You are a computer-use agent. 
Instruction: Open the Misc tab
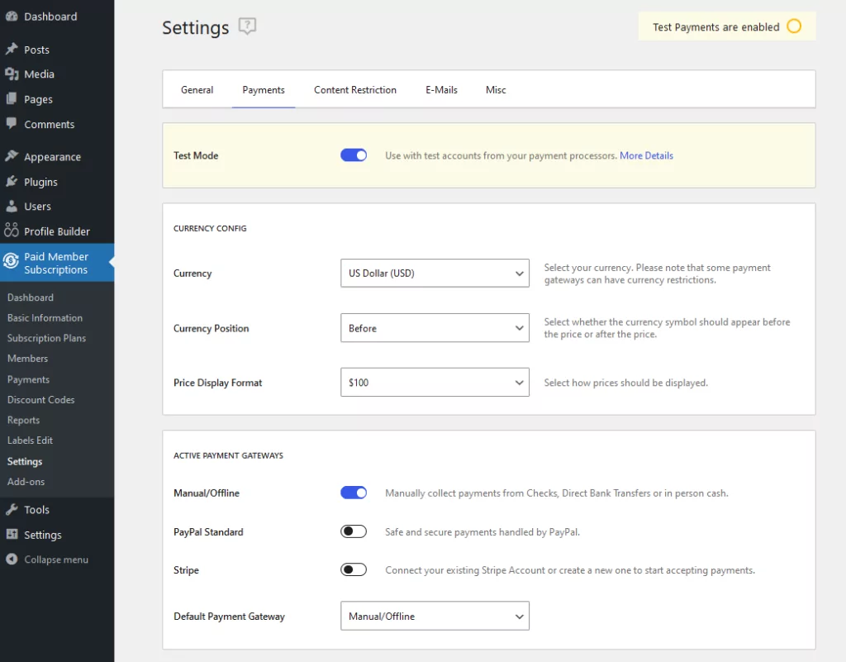point(496,89)
